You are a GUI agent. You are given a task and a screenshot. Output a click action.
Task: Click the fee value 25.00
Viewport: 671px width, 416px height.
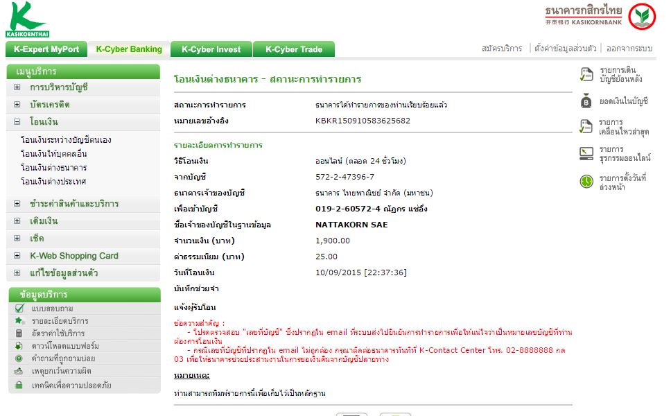click(326, 257)
